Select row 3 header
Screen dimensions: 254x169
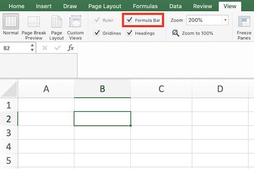[9, 133]
